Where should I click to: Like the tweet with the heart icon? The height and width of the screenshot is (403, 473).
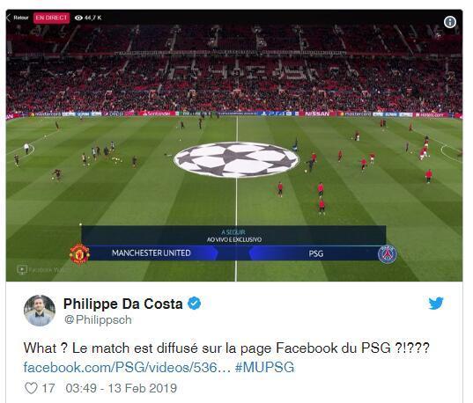coord(31,388)
